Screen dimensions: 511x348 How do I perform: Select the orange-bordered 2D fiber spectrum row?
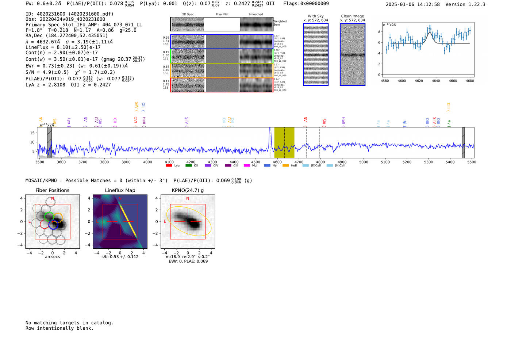click(x=222, y=70)
